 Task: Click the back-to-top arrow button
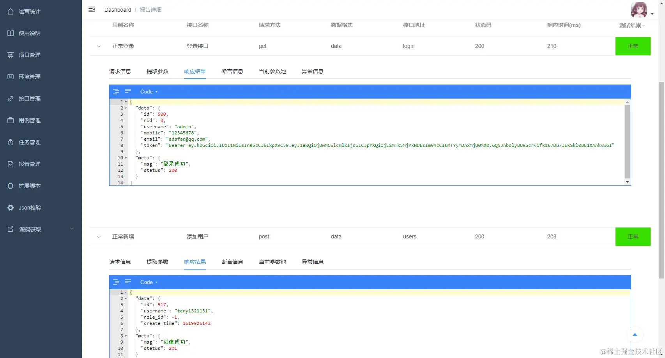pos(635,334)
